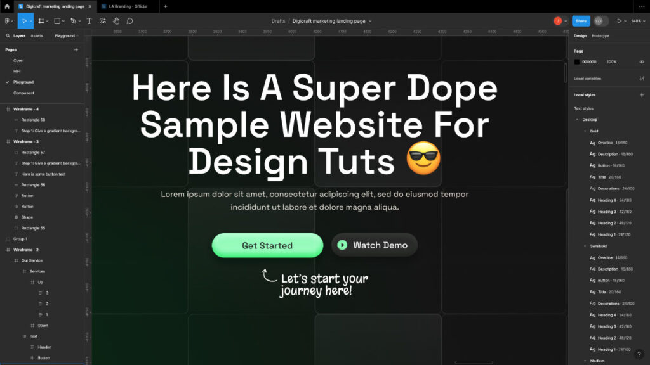Click the window more options ellipsis

[642, 6]
